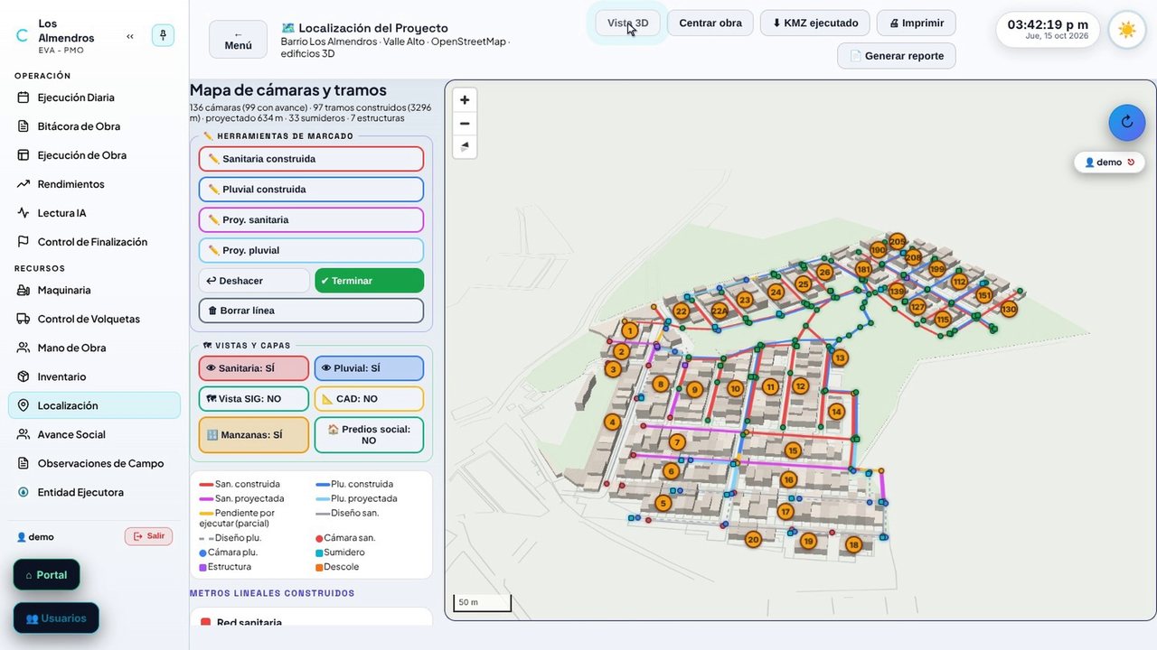Select Sanitaria construida marking tool
1157x650 pixels.
[311, 159]
